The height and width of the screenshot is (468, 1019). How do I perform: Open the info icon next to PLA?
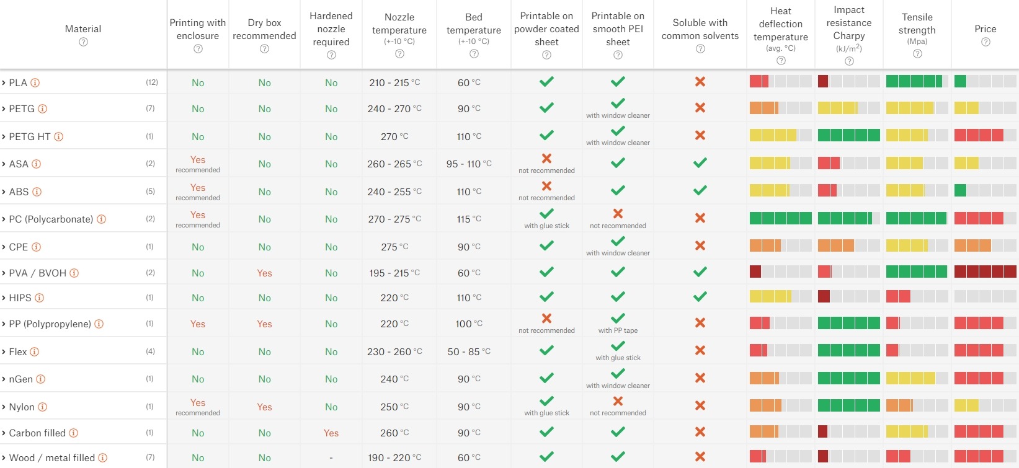point(36,82)
